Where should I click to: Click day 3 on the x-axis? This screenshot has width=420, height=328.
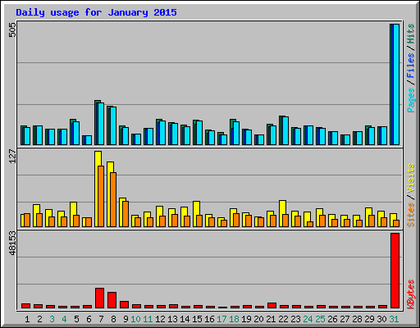52,319
